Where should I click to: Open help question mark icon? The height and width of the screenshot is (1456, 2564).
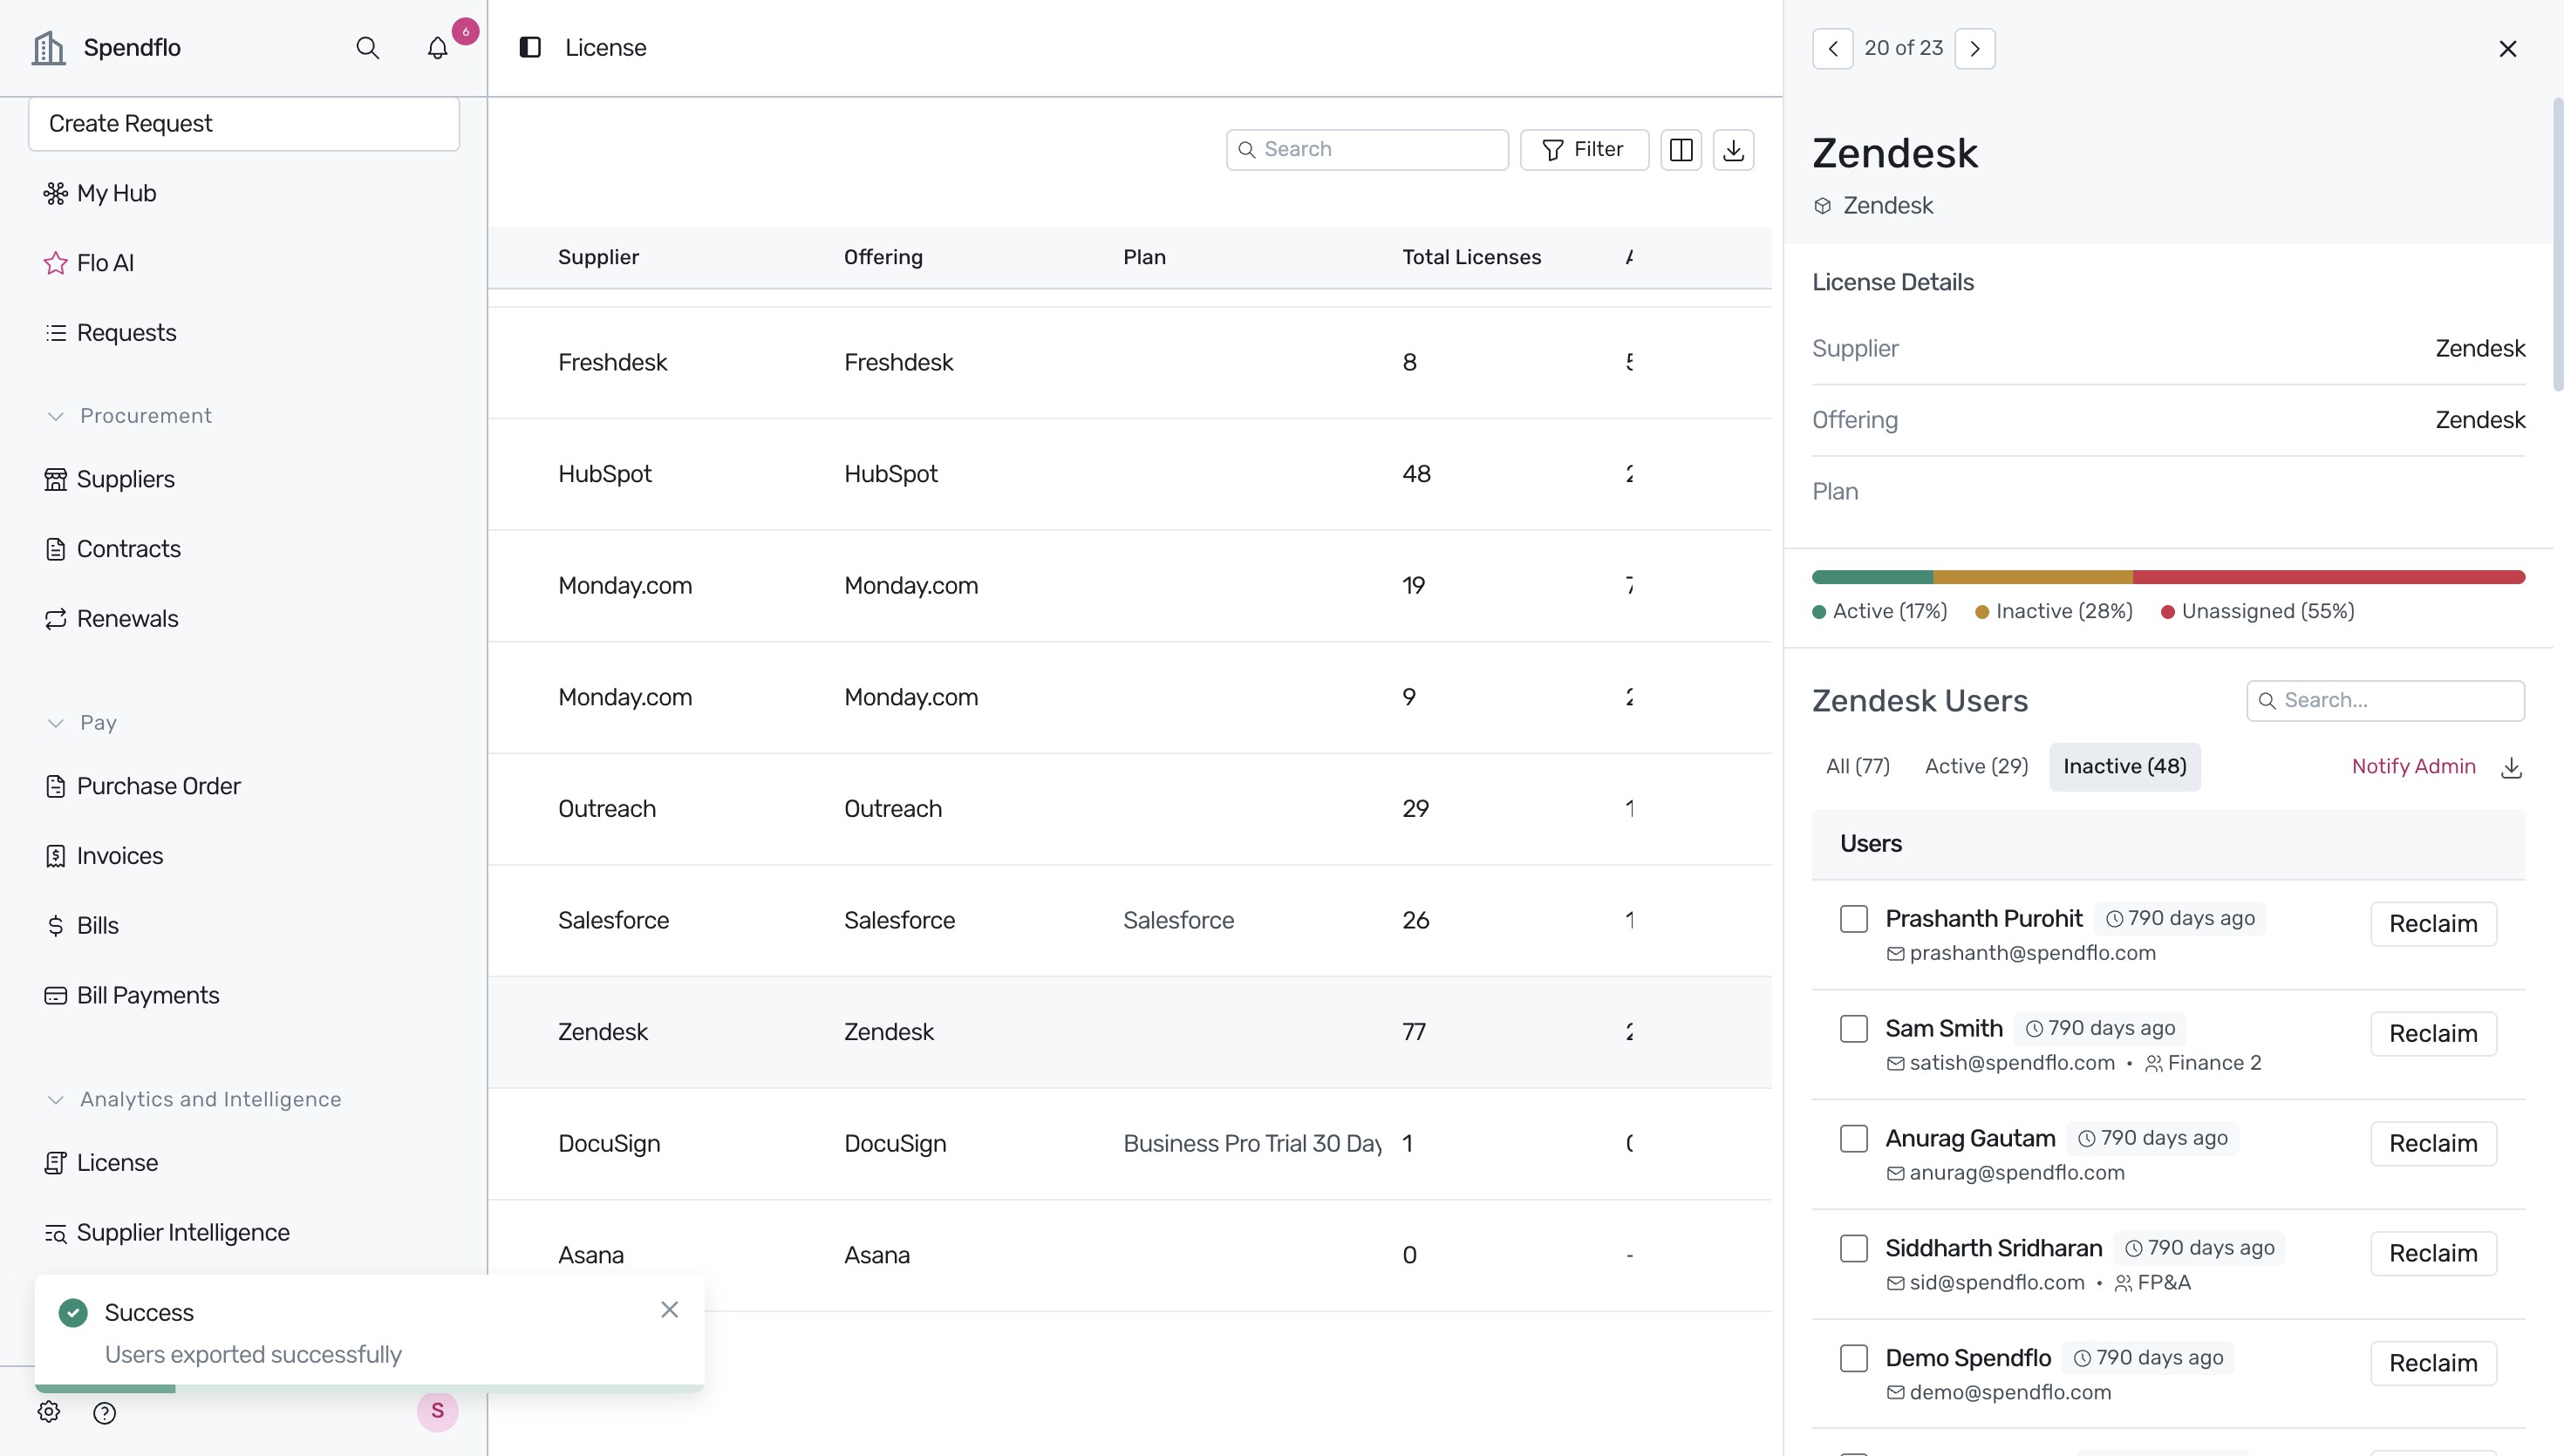pyautogui.click(x=104, y=1412)
